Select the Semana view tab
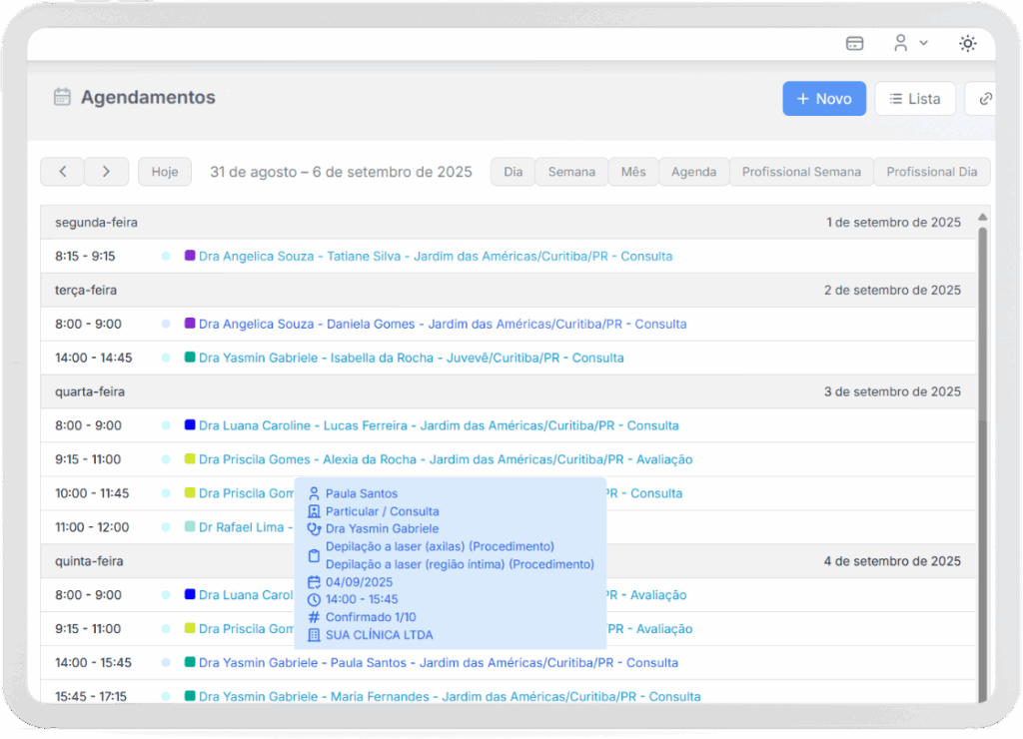 (x=571, y=172)
